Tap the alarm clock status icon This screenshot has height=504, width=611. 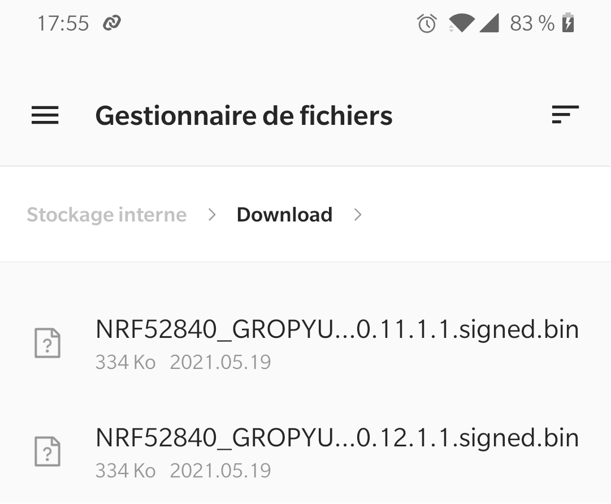click(x=427, y=24)
